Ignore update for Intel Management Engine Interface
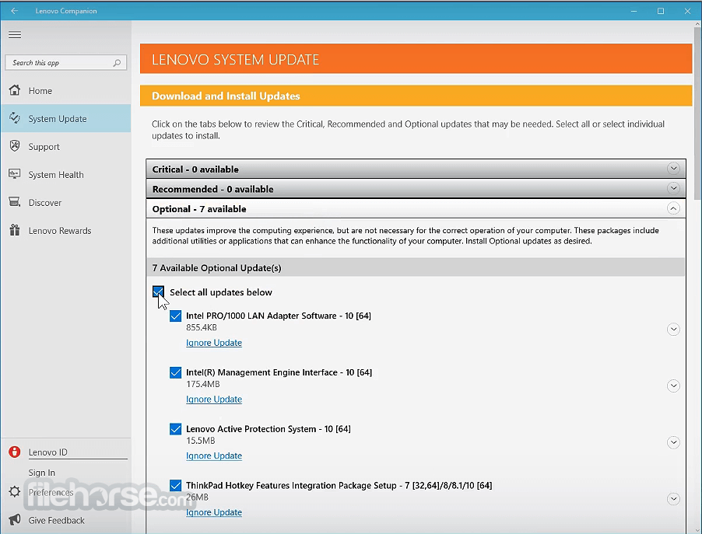702x534 pixels. (214, 400)
